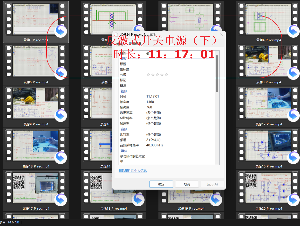Click the 总比特率 property row
Image resolution: width=300 pixels, height=226 pixels.
tap(166, 118)
